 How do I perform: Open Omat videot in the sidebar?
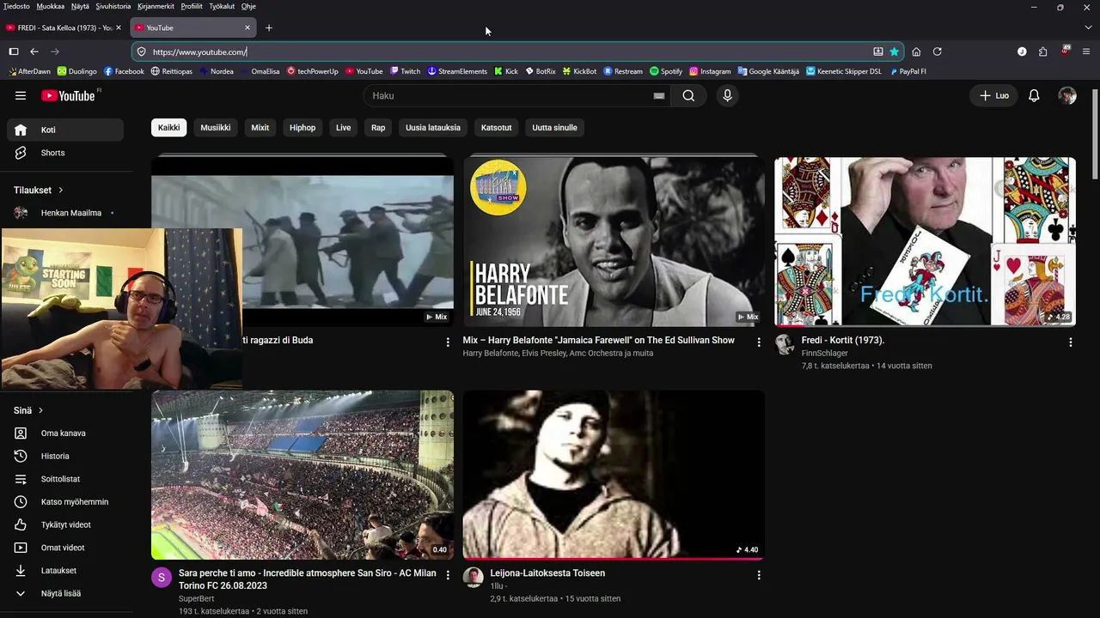pos(65,548)
